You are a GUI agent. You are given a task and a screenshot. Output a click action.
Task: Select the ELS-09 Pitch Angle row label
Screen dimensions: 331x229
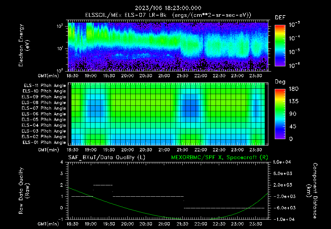(44, 97)
